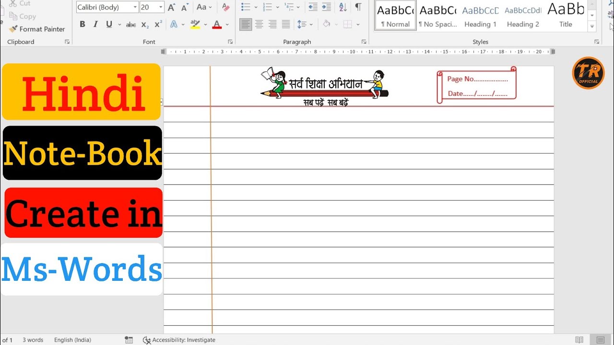
Task: Click the 3 words status entry
Action: tap(33, 340)
